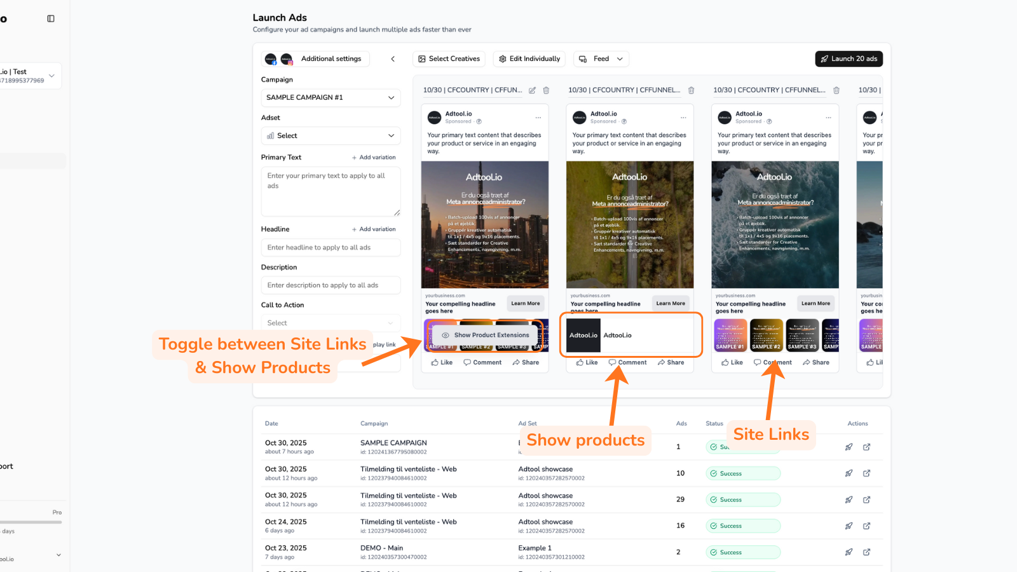Add variation for Primary Text
The width and height of the screenshot is (1017, 572).
[374, 158]
